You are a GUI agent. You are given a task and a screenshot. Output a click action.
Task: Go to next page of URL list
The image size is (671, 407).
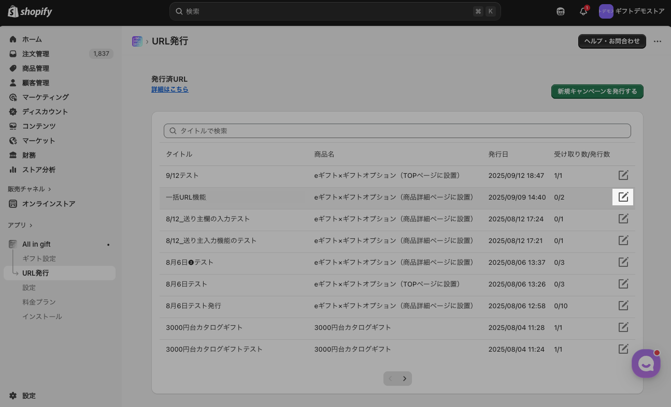[x=405, y=379]
